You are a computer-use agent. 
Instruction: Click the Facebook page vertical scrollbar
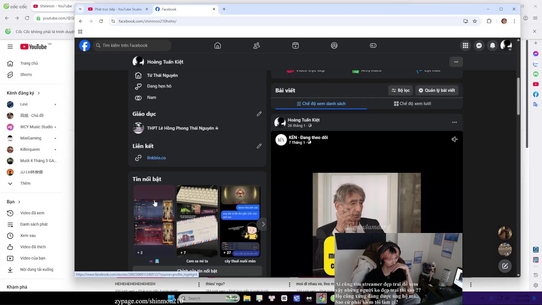[x=519, y=96]
